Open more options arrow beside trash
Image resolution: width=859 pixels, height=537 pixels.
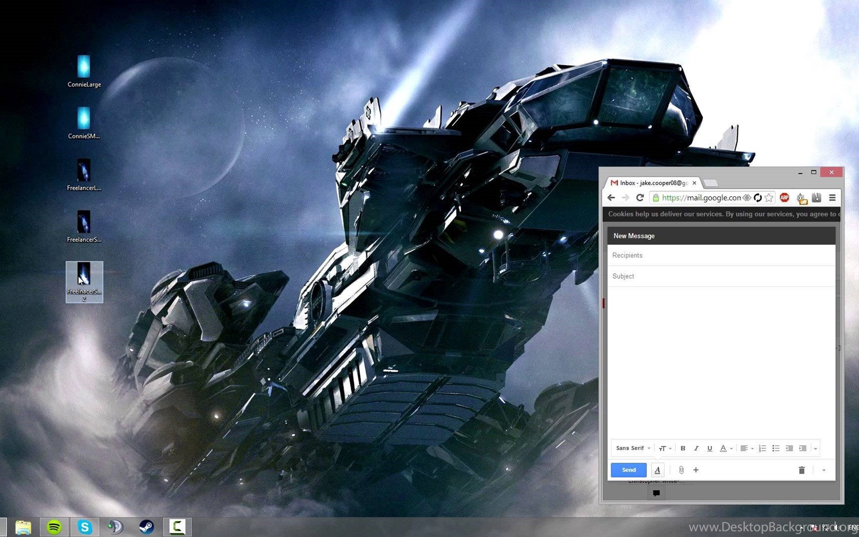(x=824, y=470)
